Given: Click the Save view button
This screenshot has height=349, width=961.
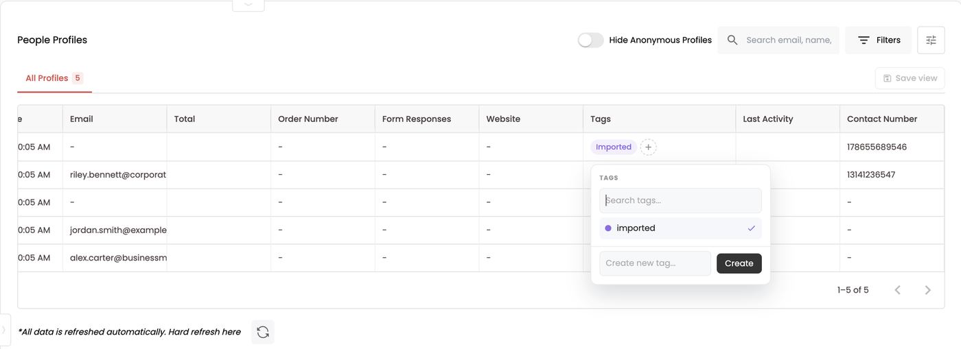Looking at the screenshot, I should [910, 78].
